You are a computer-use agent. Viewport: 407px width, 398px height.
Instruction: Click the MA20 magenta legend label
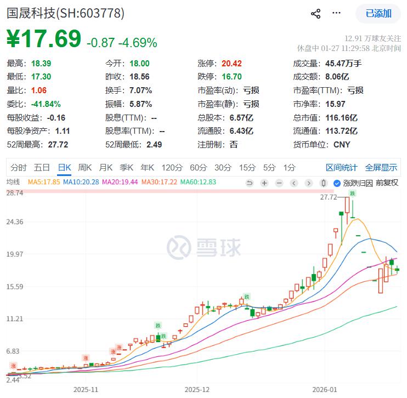tap(121, 182)
